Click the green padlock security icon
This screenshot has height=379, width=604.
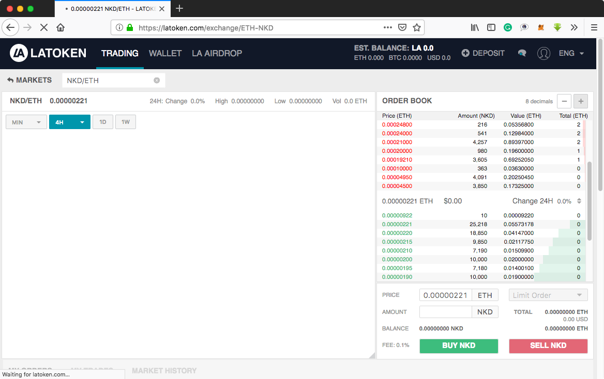tap(130, 27)
